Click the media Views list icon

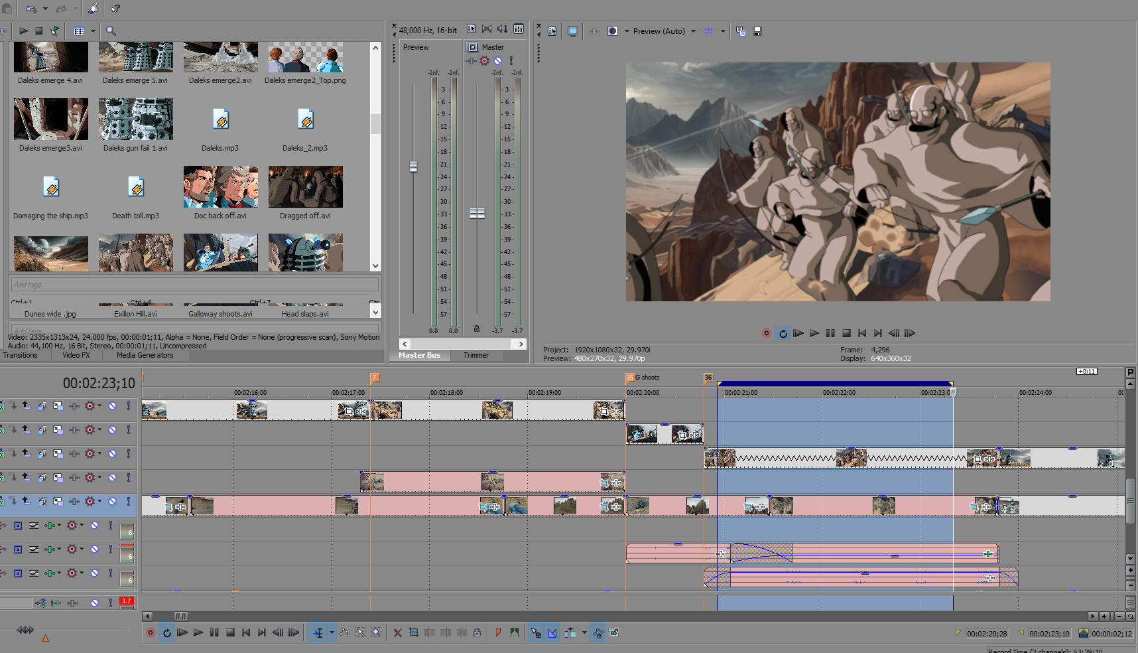(x=79, y=31)
